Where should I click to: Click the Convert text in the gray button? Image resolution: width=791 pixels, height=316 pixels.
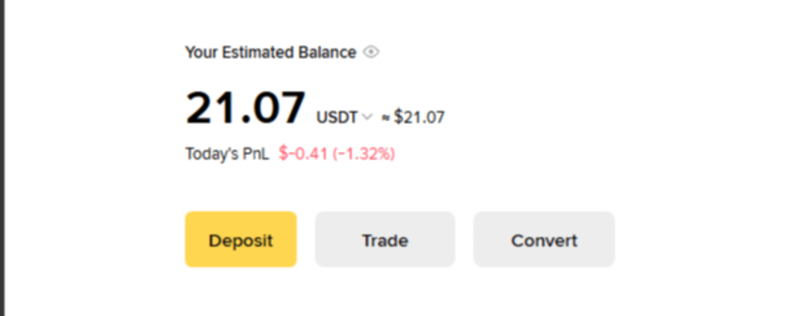tap(544, 240)
